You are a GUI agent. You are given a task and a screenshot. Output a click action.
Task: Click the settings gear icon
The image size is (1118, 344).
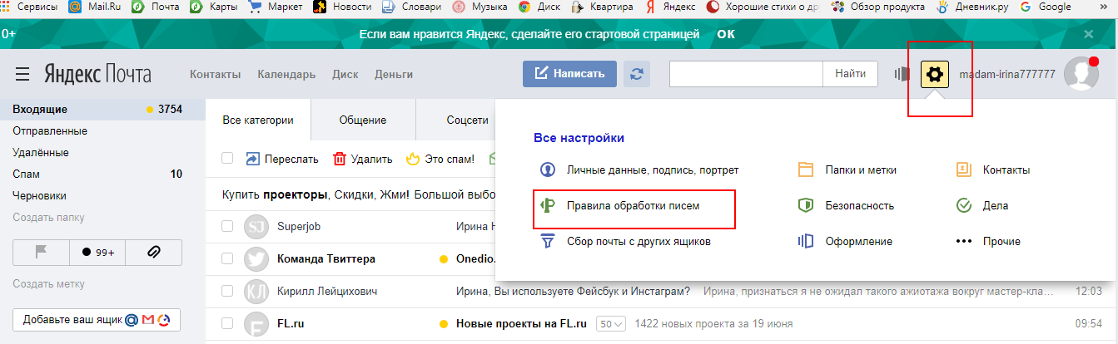935,74
